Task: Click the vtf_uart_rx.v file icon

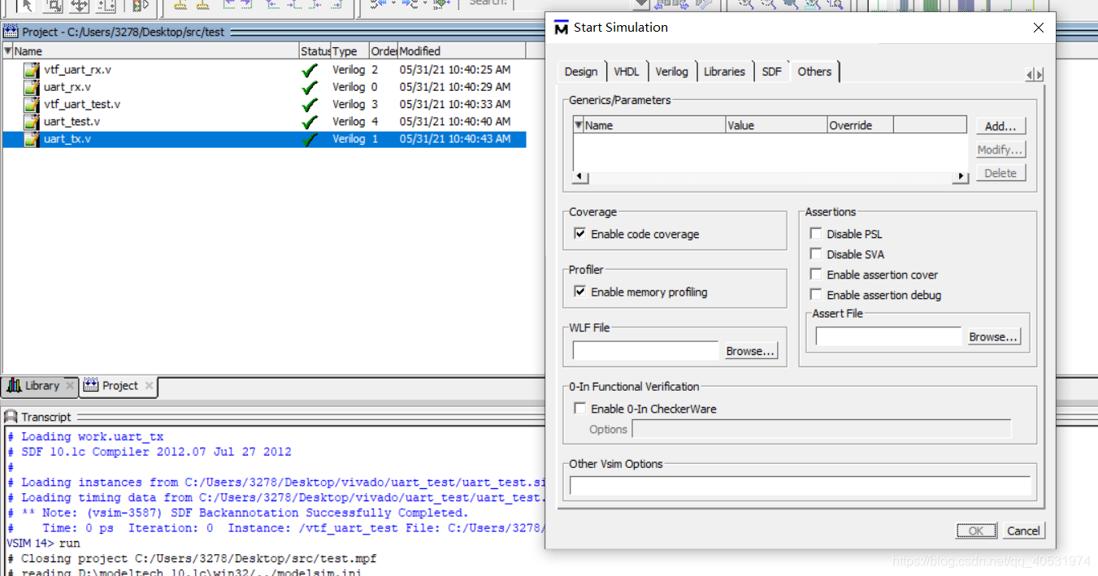Action: click(x=32, y=70)
